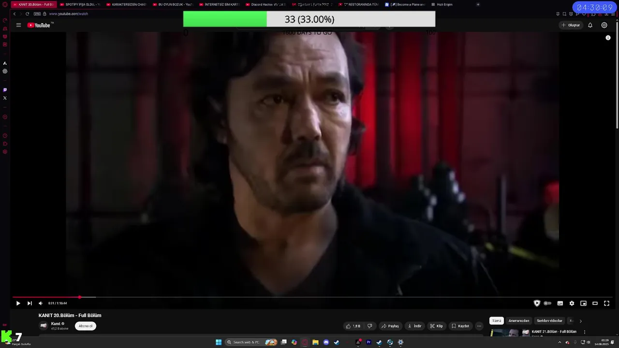Subscribe with the Abone ol button
Screen dimensions: 619x348
[86, 326]
